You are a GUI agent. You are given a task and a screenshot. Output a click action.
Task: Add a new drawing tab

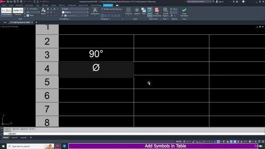point(36,22)
